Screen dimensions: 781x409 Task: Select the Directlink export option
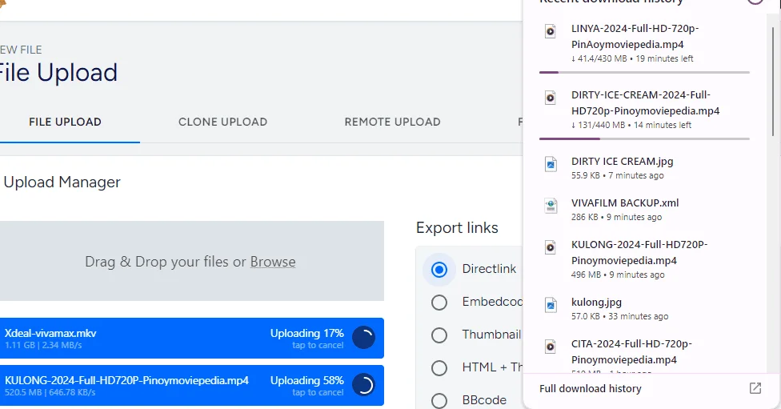click(439, 270)
